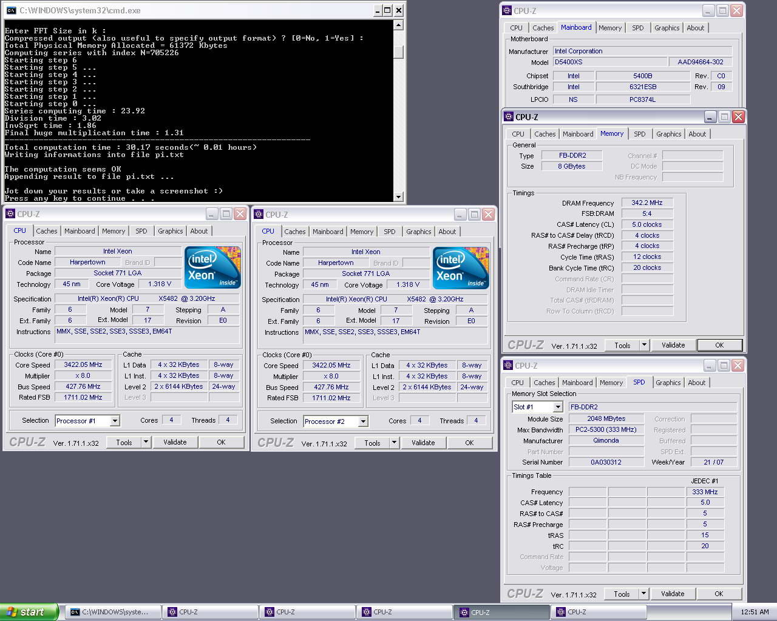Open Tools dropdown arrow in Processor #1 window
Image resolution: width=777 pixels, height=621 pixels.
(x=146, y=442)
